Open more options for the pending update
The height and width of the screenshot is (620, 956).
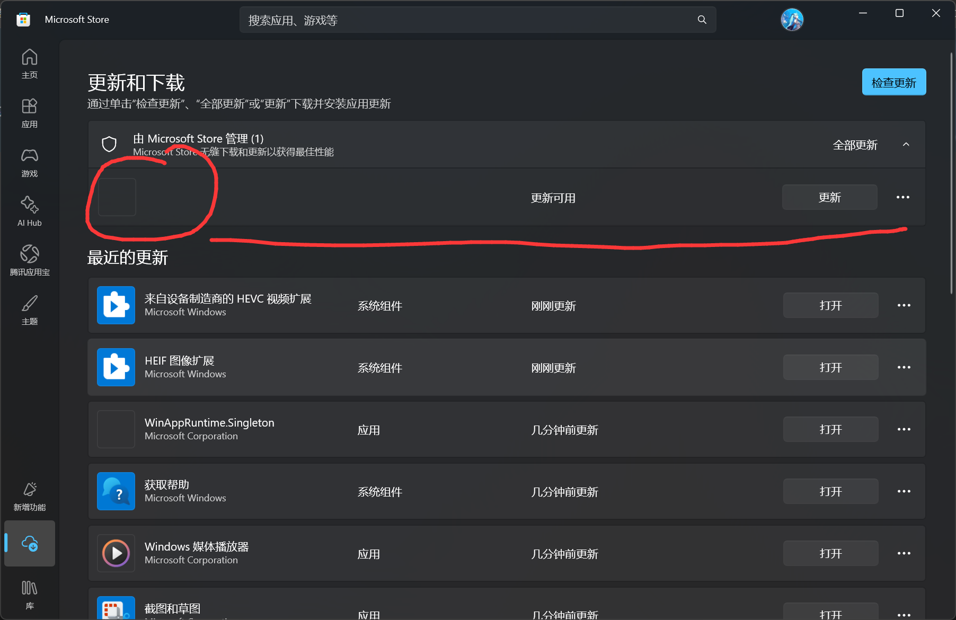tap(903, 197)
